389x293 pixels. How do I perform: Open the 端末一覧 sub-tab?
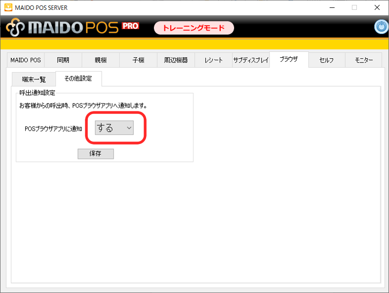tap(34, 79)
